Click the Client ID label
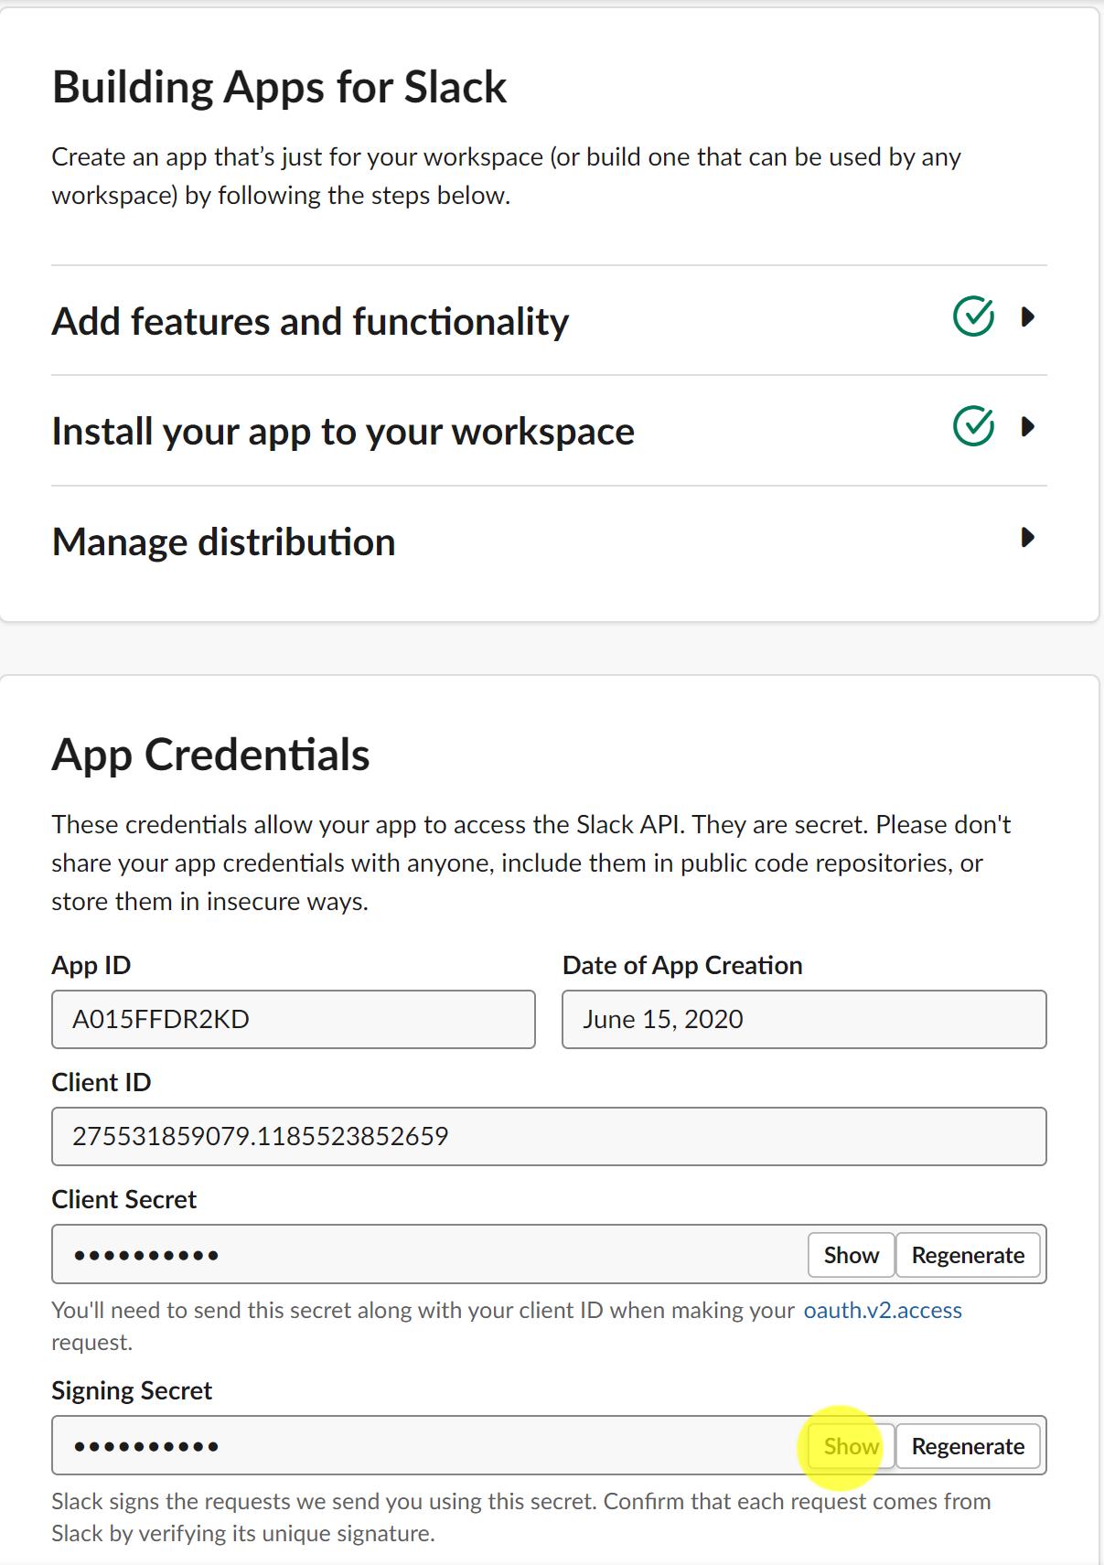 [x=102, y=1082]
